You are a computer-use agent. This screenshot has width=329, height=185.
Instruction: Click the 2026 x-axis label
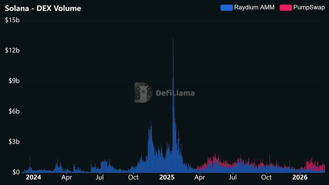coord(300,177)
